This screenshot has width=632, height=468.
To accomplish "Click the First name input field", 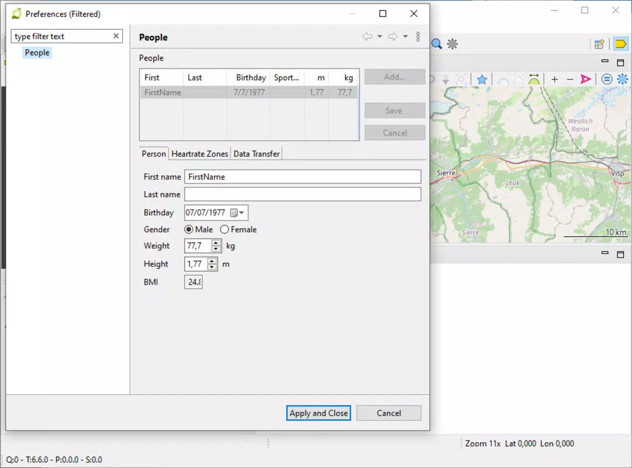I will [303, 177].
